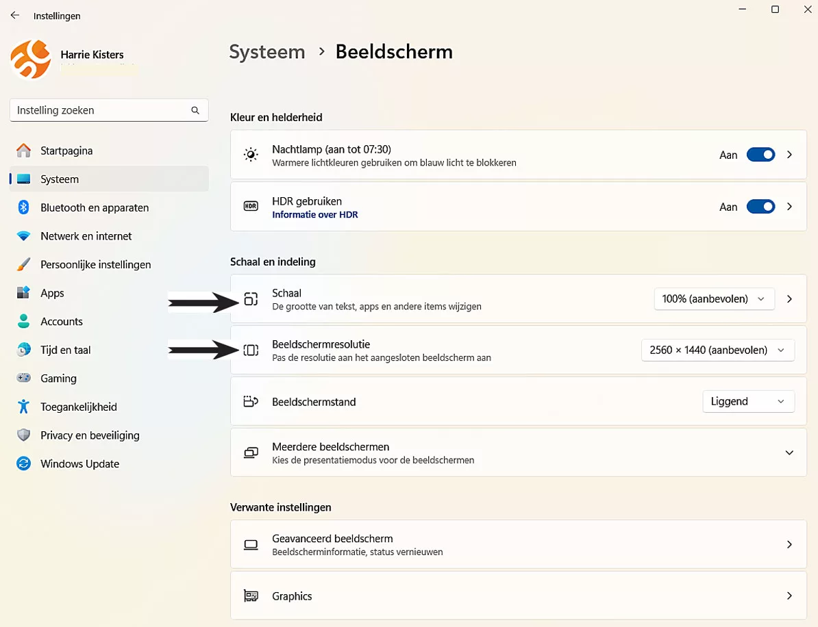Open Windows Update in the sidebar

109,463
